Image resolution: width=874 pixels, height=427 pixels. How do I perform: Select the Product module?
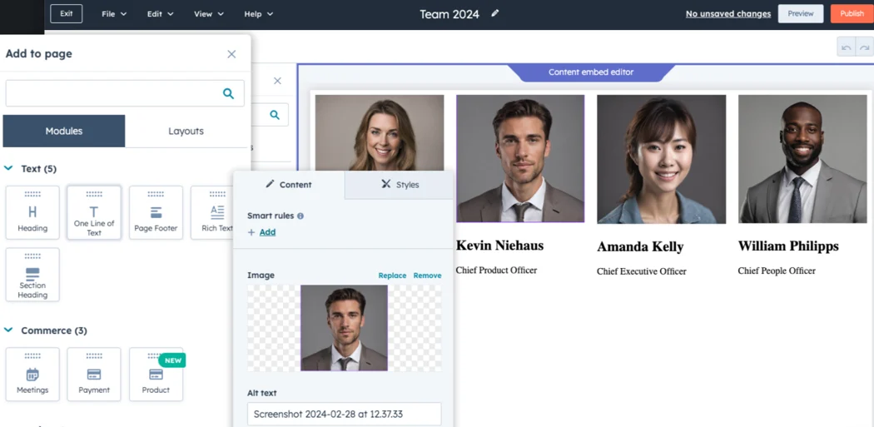(156, 374)
